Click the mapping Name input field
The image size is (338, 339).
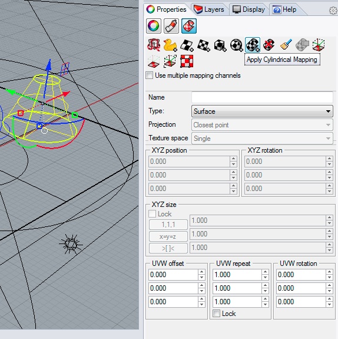click(262, 97)
